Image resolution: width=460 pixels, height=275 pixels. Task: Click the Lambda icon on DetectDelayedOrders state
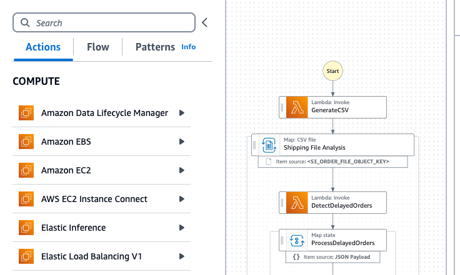(x=297, y=203)
